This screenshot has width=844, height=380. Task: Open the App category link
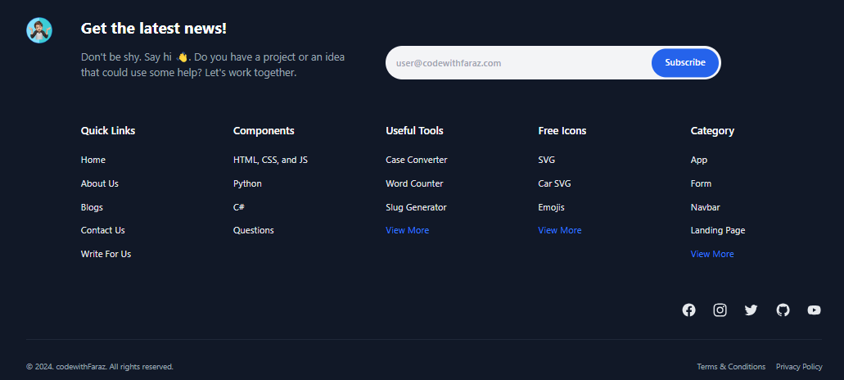698,160
